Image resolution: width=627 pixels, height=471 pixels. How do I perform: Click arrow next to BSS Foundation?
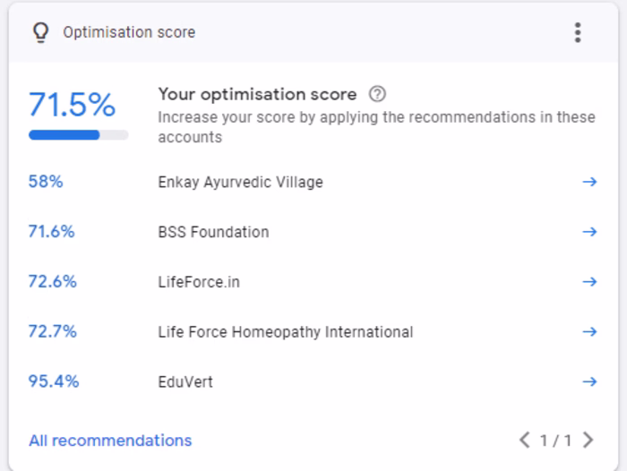pos(589,232)
